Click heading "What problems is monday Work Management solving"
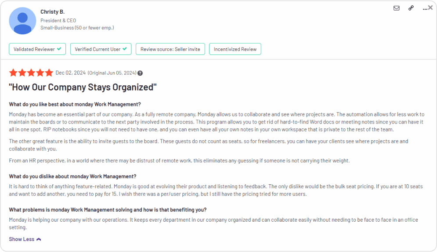The height and width of the screenshot is (252, 437). [x=108, y=210]
